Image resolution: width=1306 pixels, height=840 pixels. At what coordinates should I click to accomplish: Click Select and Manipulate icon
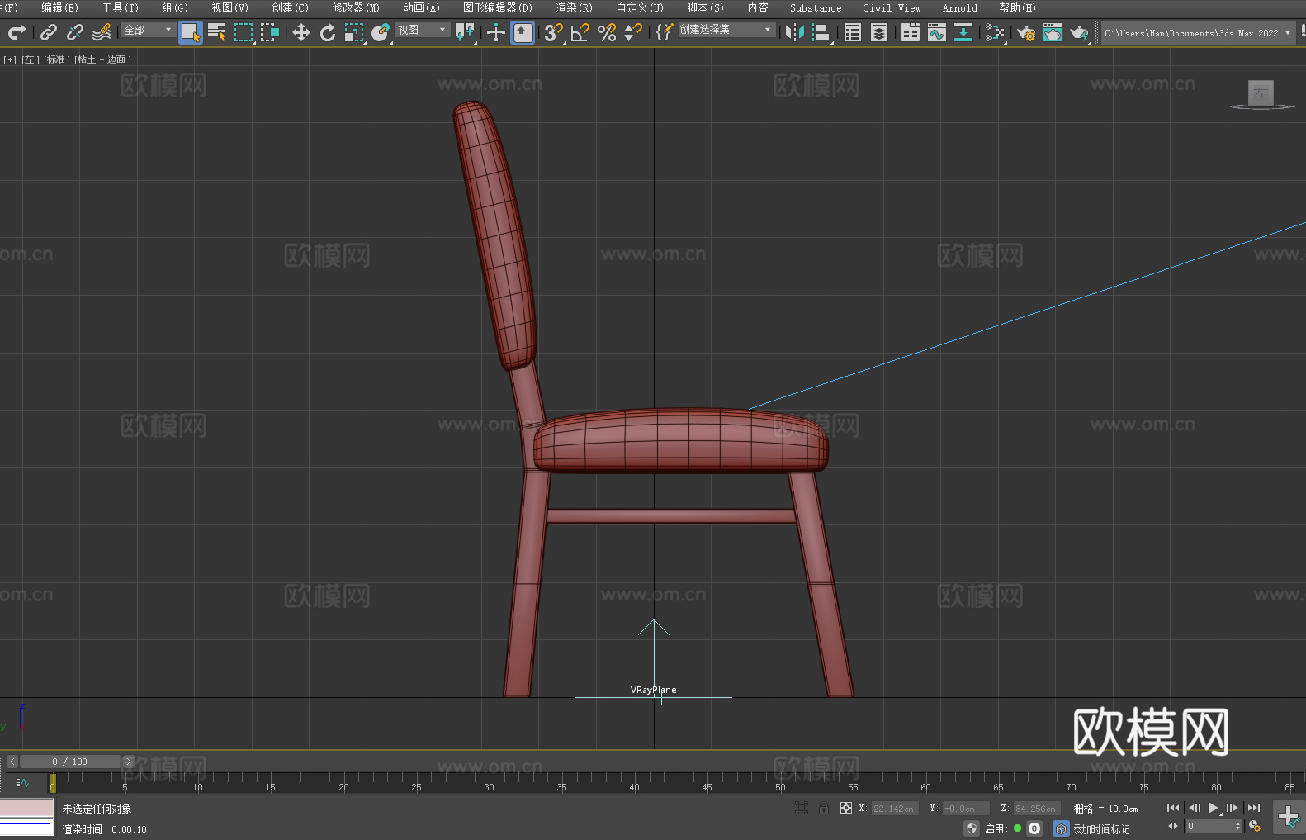[x=496, y=32]
